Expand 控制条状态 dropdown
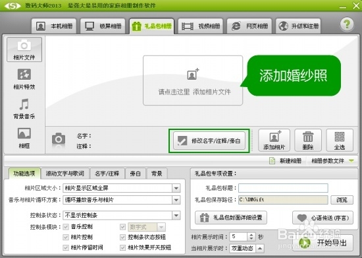This screenshot has height=258, width=362. 176,215
